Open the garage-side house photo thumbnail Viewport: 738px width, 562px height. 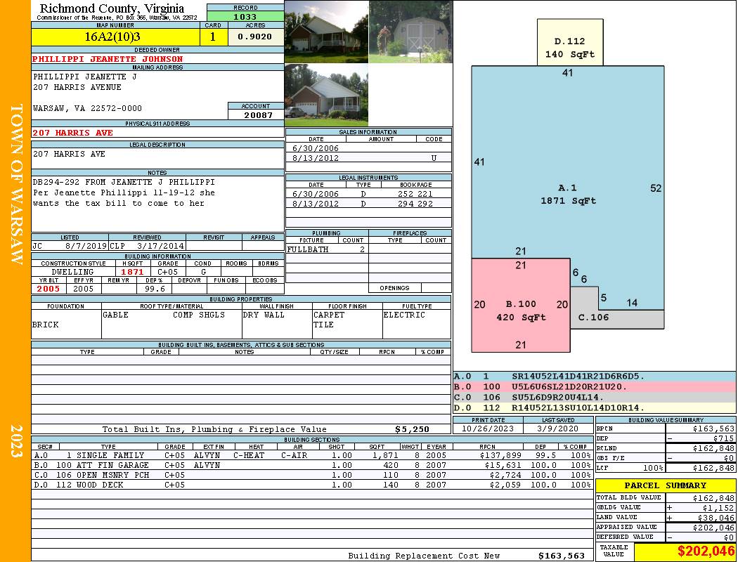click(x=326, y=95)
